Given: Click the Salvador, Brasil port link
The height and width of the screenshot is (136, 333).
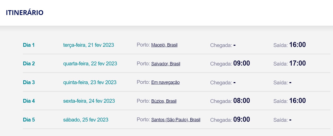Looking at the screenshot, I should [165, 64].
